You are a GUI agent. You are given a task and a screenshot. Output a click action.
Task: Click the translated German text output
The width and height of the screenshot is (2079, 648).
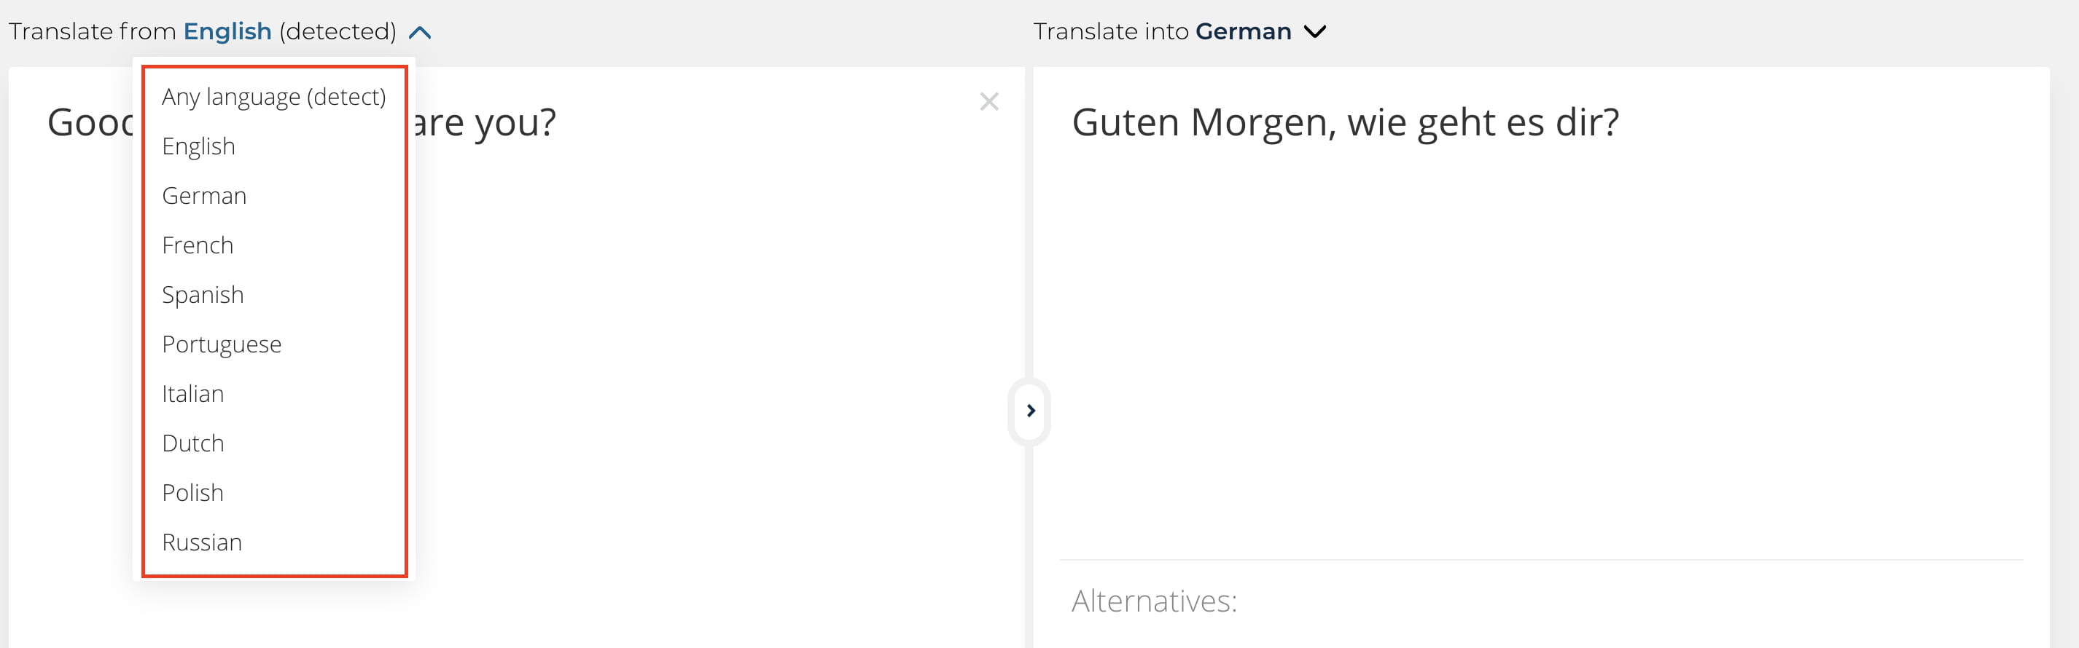point(1344,122)
